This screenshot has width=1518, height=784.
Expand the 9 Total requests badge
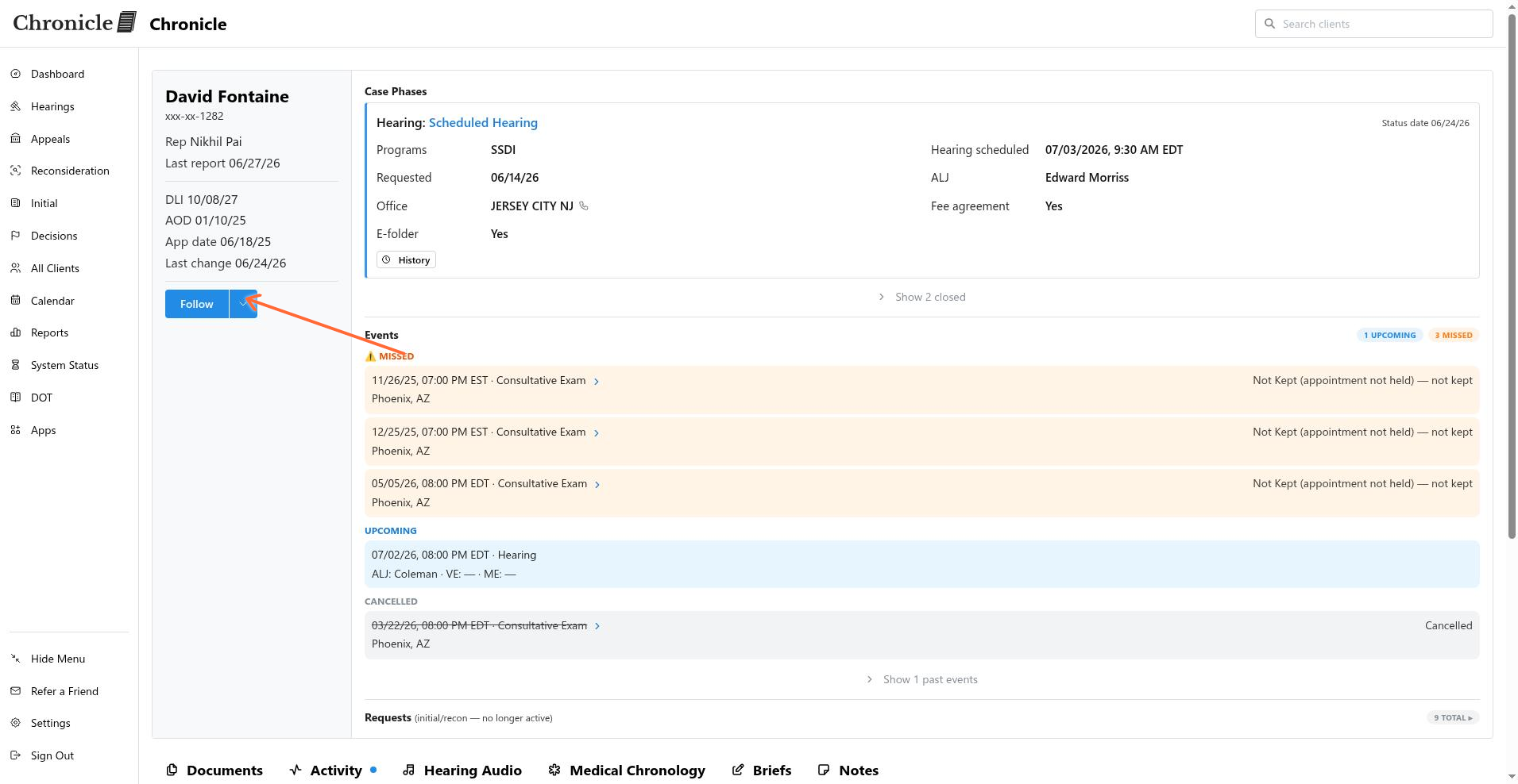pos(1453,717)
